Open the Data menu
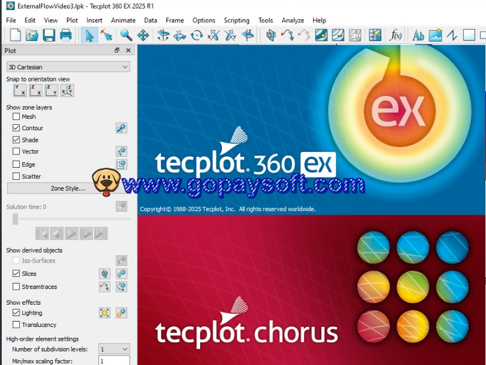 [150, 21]
